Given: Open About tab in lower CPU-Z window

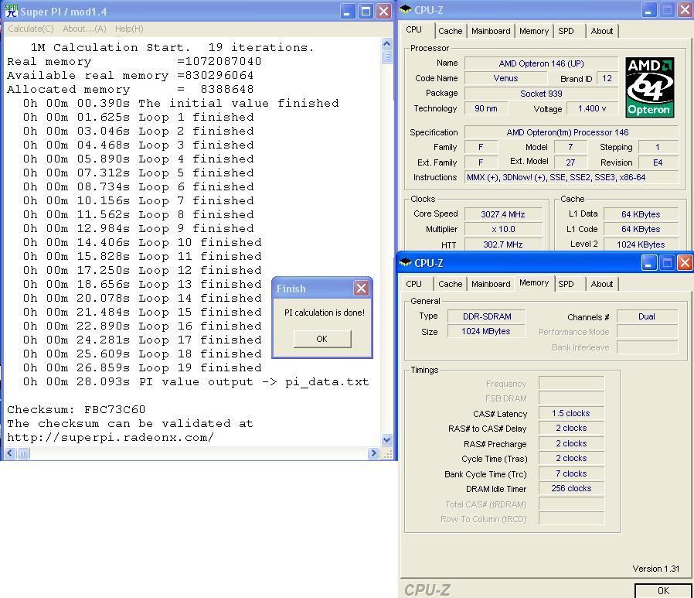Looking at the screenshot, I should coord(602,284).
